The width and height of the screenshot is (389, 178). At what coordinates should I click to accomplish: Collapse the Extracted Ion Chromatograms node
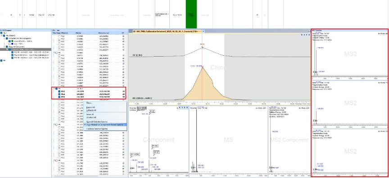coord(4,38)
